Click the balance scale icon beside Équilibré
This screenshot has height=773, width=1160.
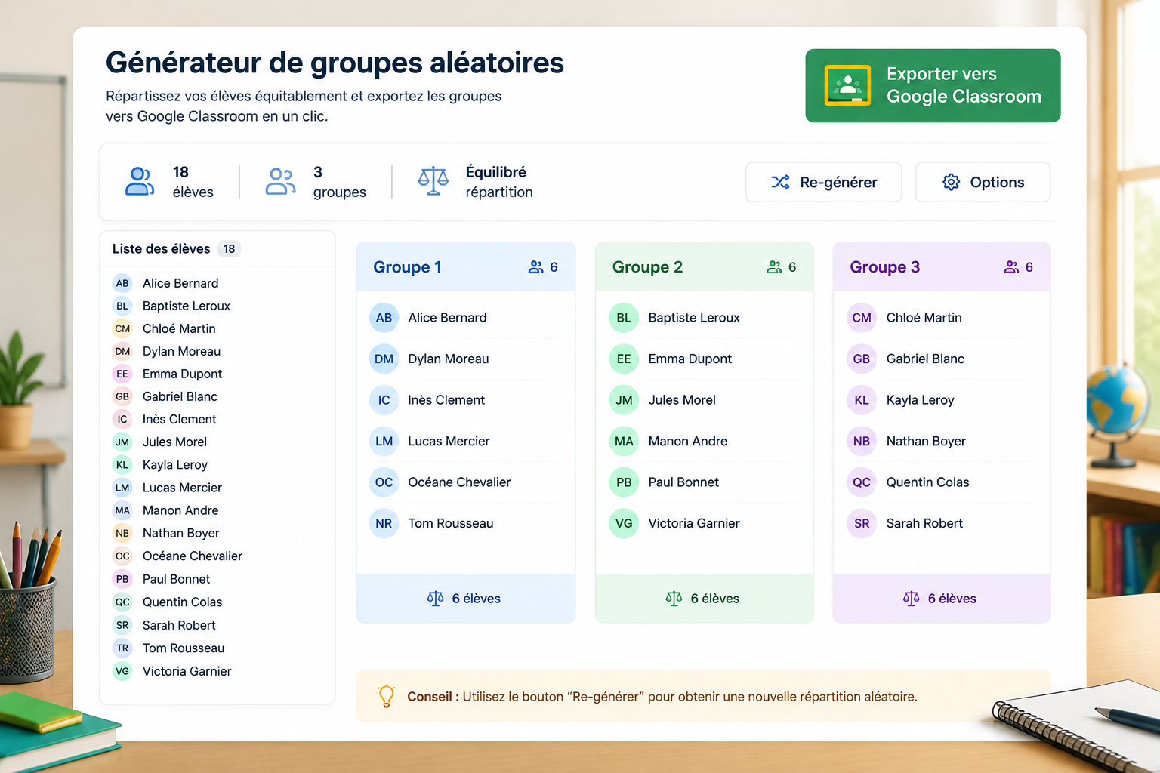pyautogui.click(x=433, y=182)
